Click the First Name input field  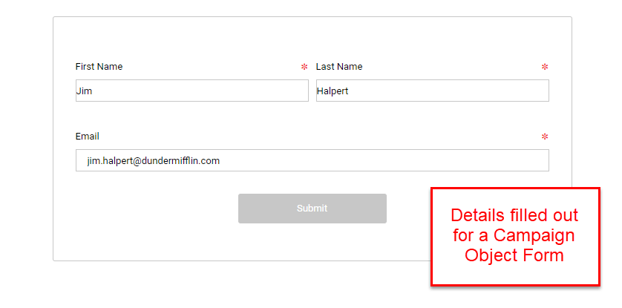[191, 91]
